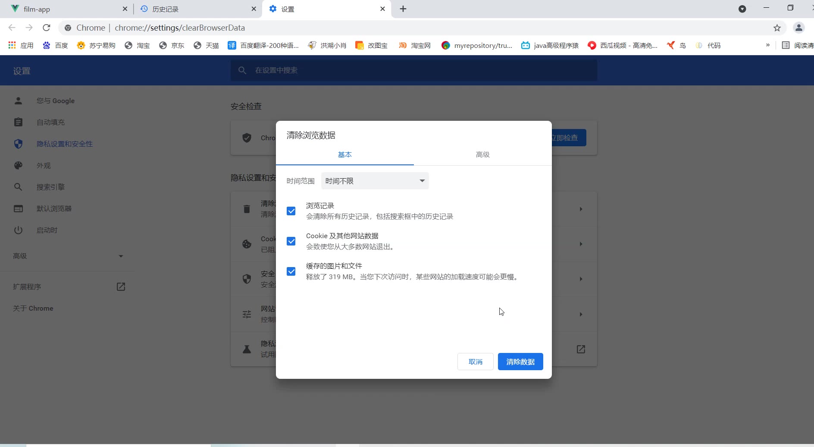
Task: Expand the 安全 settings row arrow
Action: 581,279
